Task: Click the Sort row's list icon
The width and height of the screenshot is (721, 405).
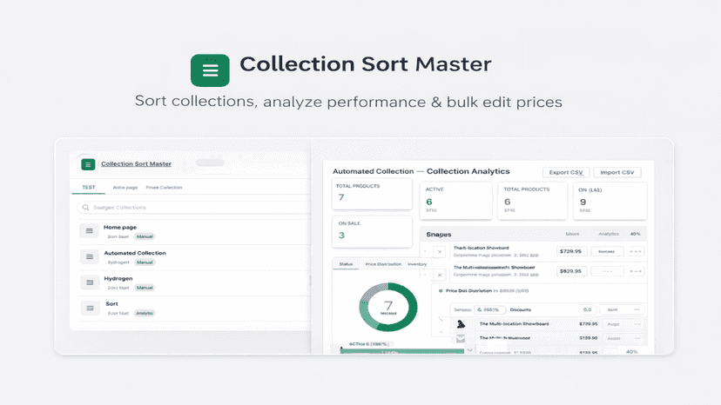Action: pyautogui.click(x=89, y=309)
